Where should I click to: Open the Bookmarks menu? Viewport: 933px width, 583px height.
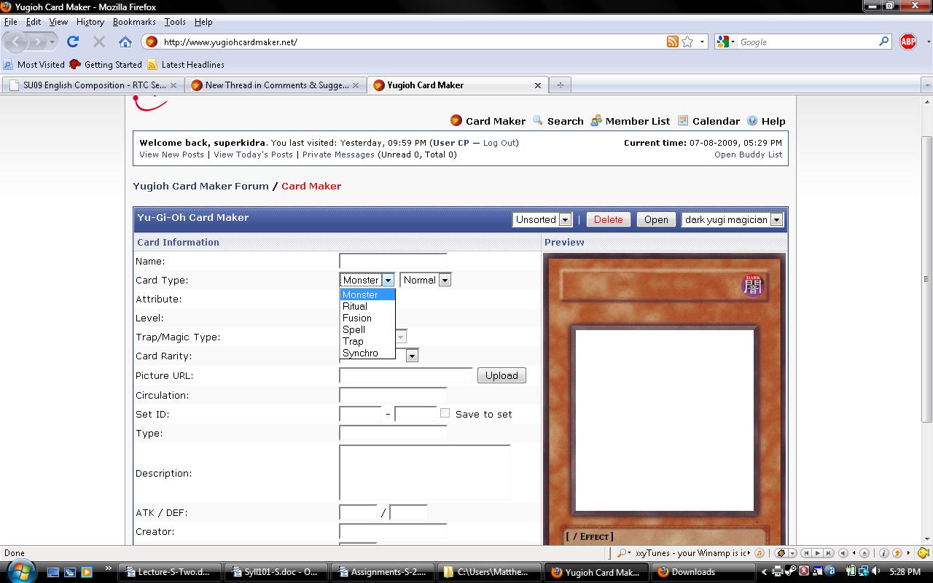[x=134, y=22]
